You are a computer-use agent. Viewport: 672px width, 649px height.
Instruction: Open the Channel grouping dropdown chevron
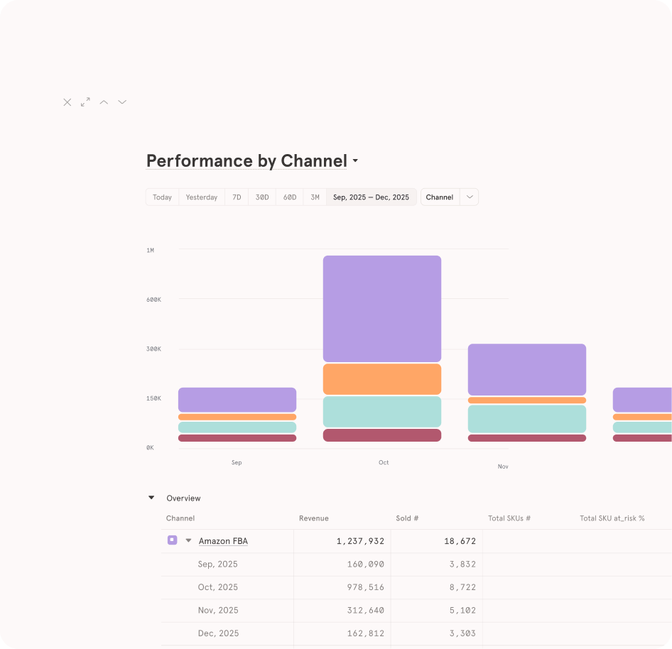[469, 197]
